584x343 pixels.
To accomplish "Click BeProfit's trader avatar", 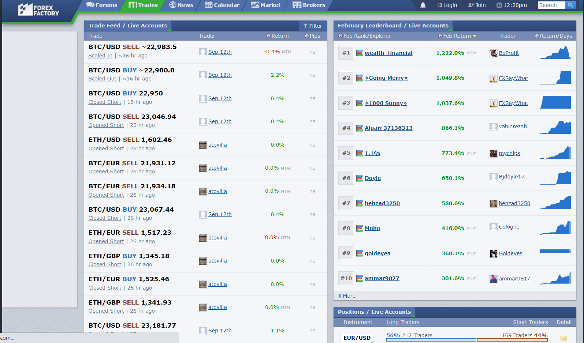I will pos(493,53).
